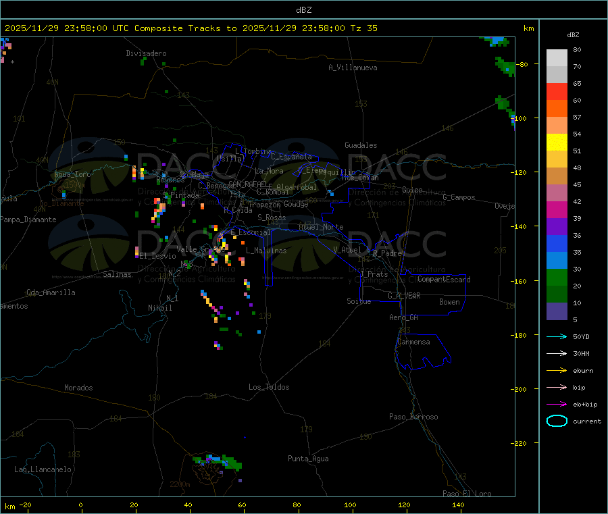Click the Morados location label
The height and width of the screenshot is (514, 608).
[x=78, y=388]
